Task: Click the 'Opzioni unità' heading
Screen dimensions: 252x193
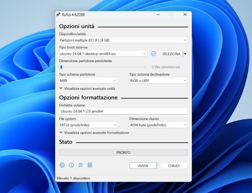Action: tap(77, 26)
